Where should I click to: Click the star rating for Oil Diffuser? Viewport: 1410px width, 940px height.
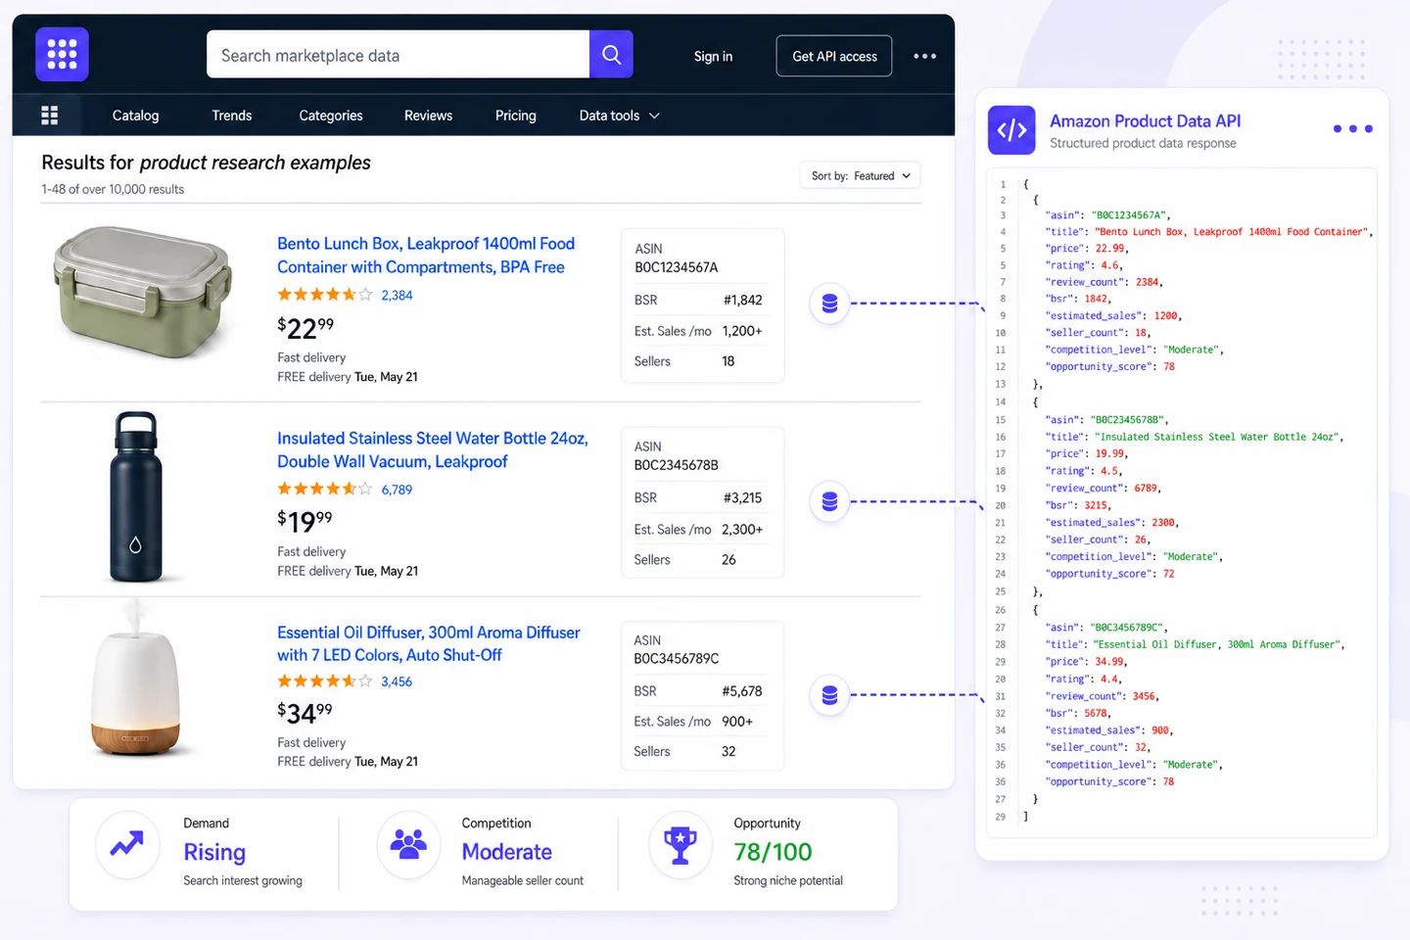click(x=325, y=681)
